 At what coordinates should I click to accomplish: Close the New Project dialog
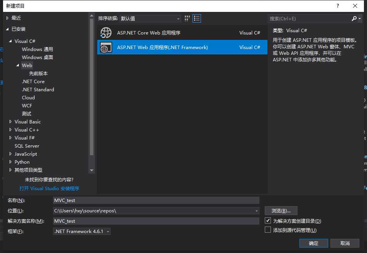point(355,6)
